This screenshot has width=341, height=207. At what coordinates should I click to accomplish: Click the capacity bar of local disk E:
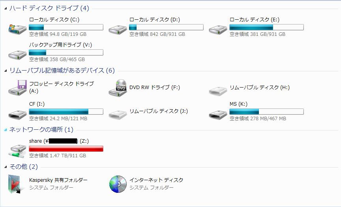click(x=266, y=27)
